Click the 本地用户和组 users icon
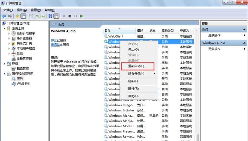Viewport: 248px width, 141px height. point(14,49)
